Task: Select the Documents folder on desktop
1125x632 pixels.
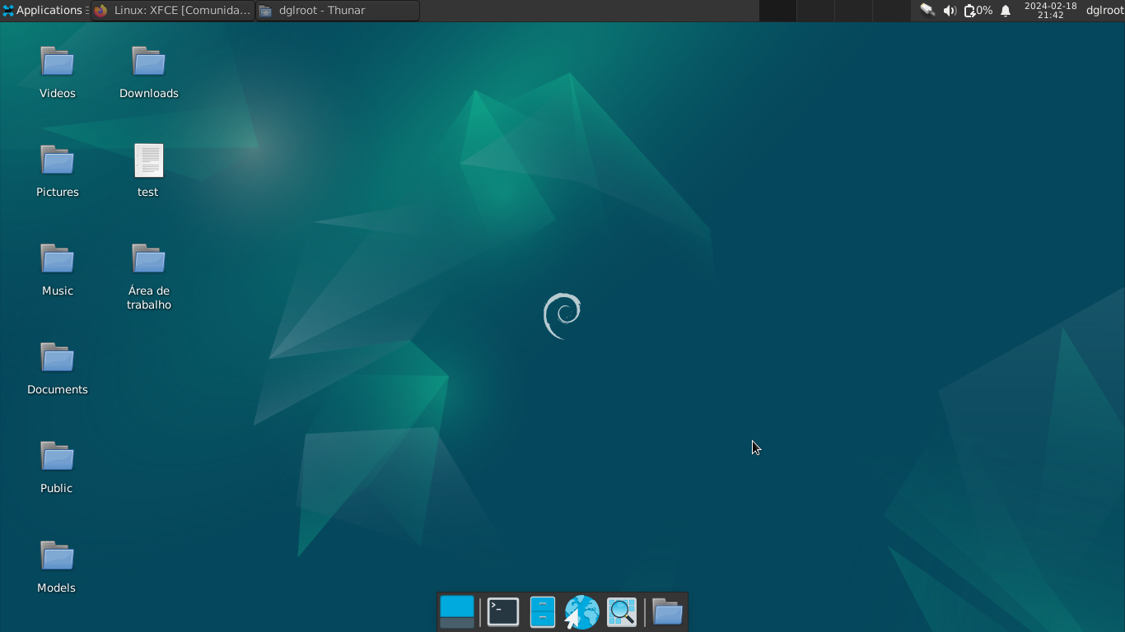Action: [x=58, y=369]
